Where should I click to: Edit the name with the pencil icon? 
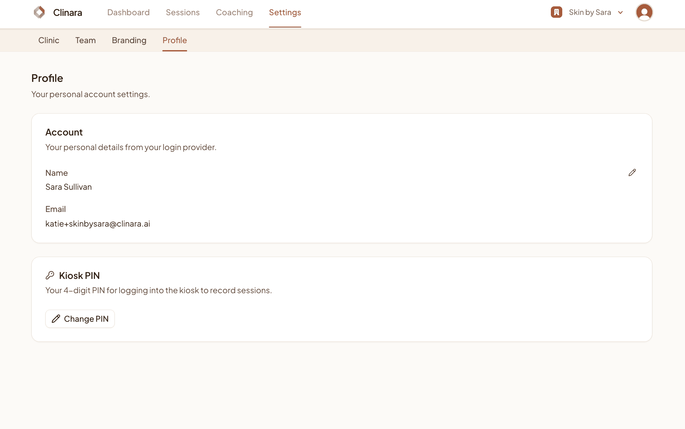pyautogui.click(x=632, y=173)
